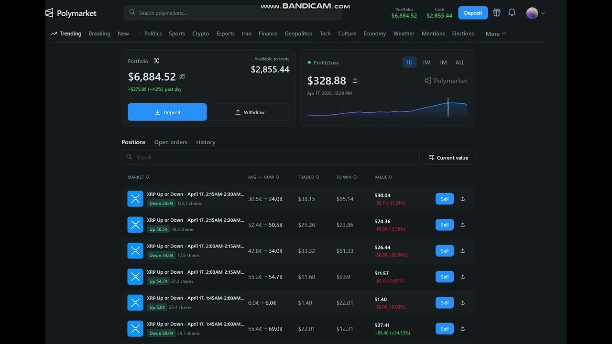Go to Trending markets
The image size is (612, 344).
66,33
